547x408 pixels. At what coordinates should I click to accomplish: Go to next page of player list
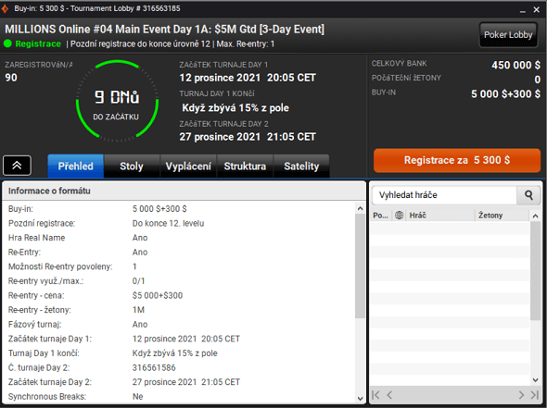tap(521, 395)
